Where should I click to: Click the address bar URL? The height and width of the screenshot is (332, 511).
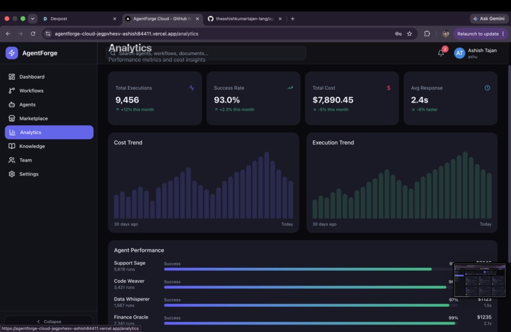tap(126, 34)
